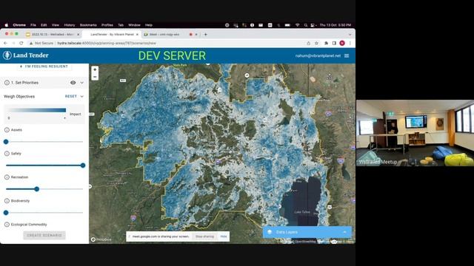Toggle visibility eye for Set Priorities

point(73,83)
